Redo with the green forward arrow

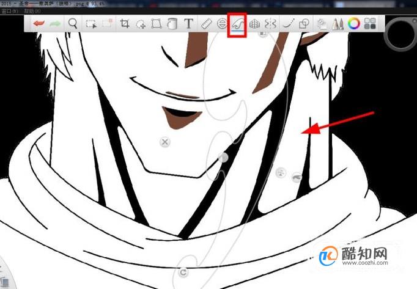coord(55,24)
